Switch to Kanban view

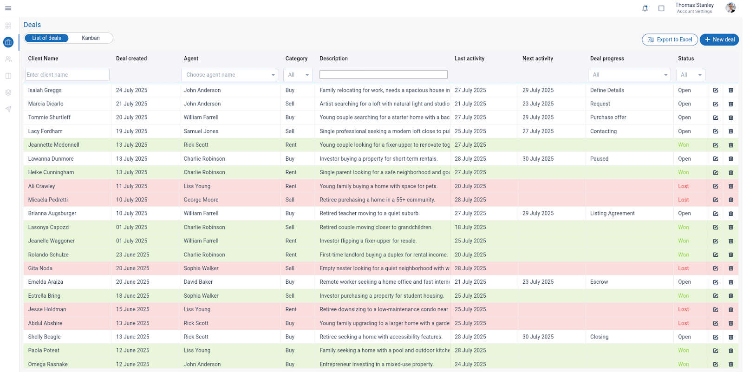pos(91,38)
